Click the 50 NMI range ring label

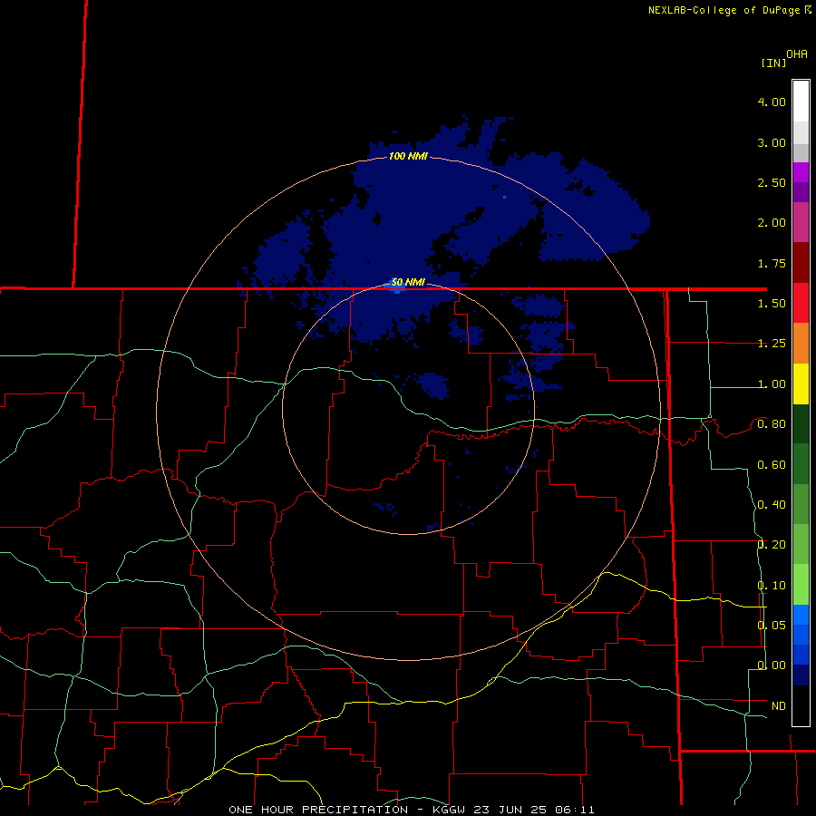[x=408, y=282]
